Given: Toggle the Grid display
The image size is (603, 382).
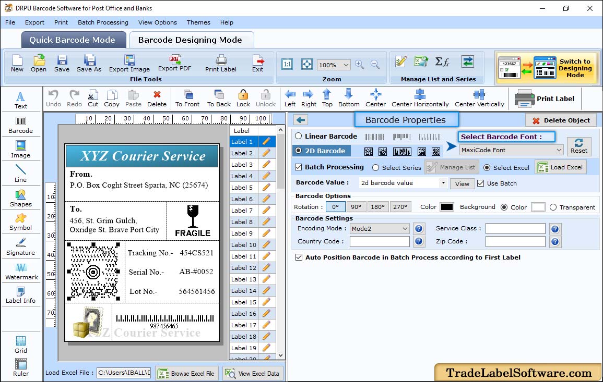Looking at the screenshot, I should pos(21,345).
